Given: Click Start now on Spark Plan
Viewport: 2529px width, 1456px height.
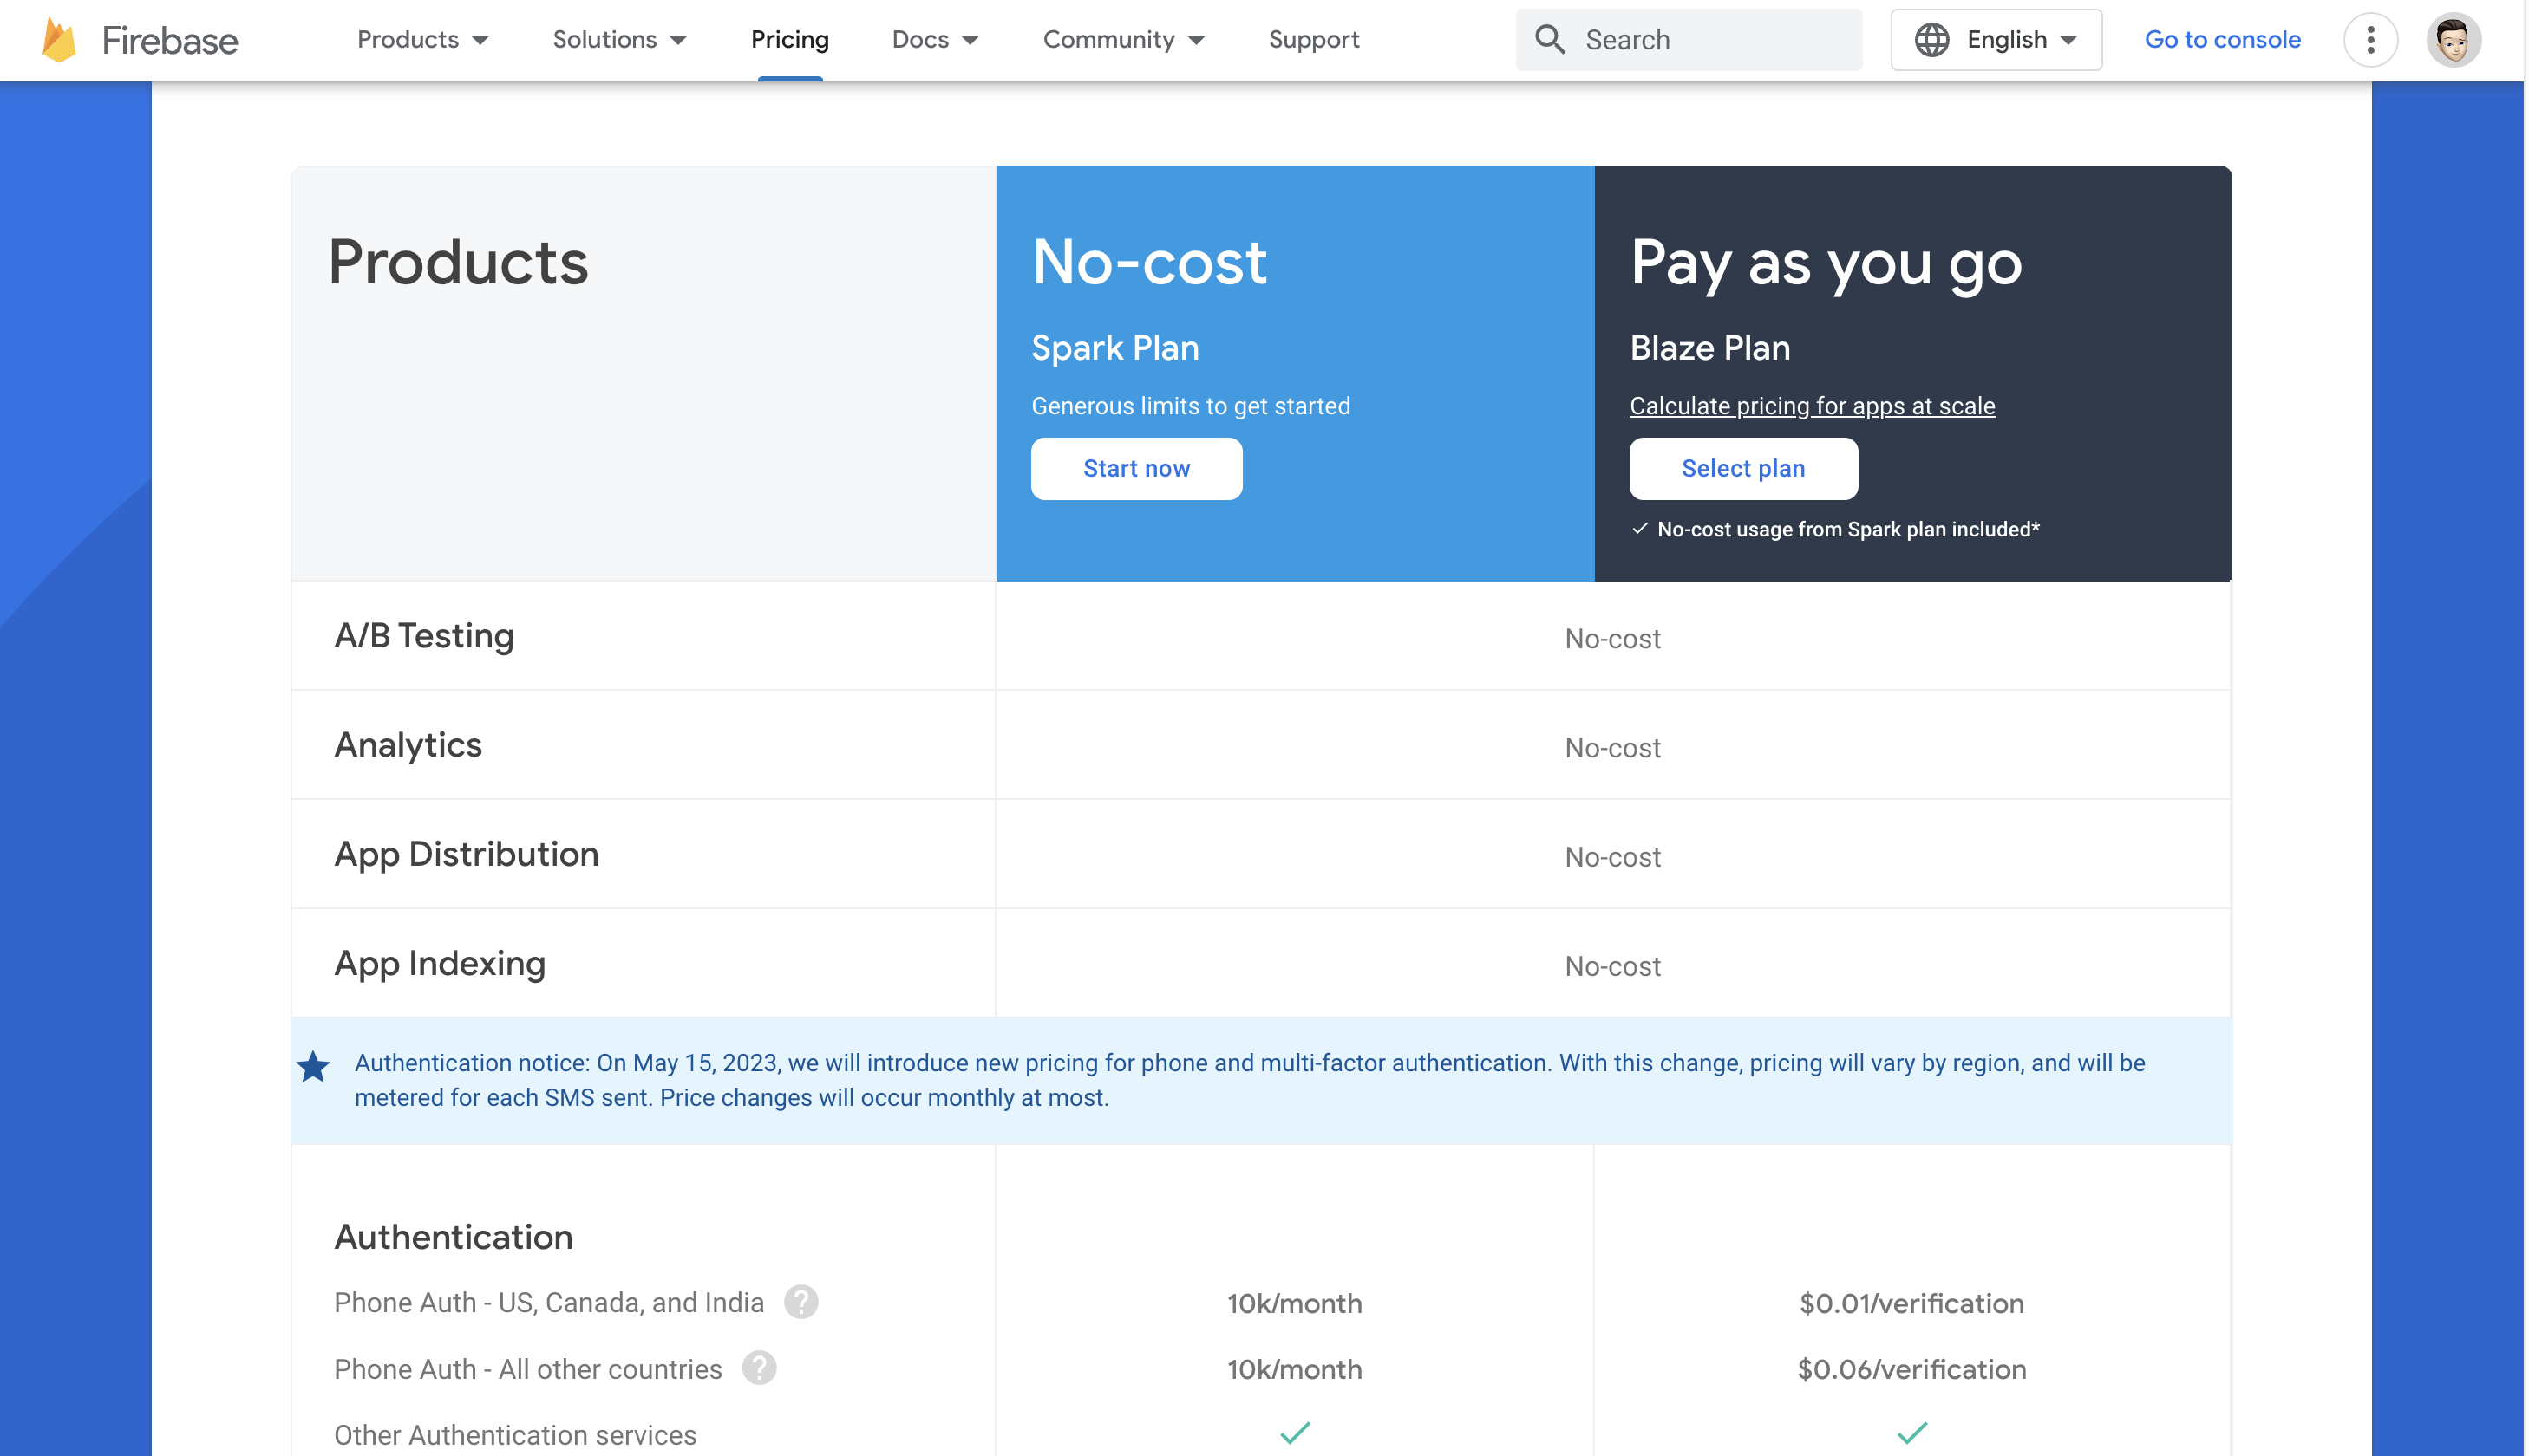Looking at the screenshot, I should (x=1138, y=467).
